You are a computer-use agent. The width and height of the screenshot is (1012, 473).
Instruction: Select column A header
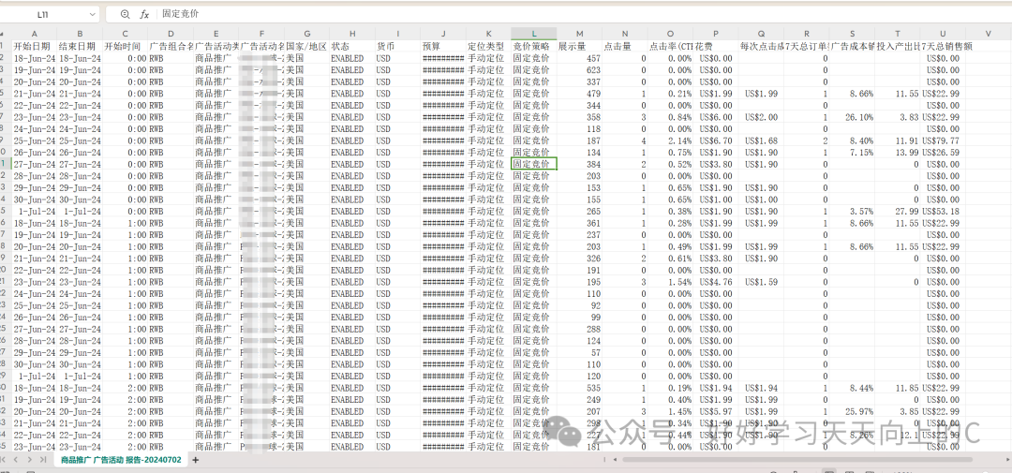pos(35,34)
